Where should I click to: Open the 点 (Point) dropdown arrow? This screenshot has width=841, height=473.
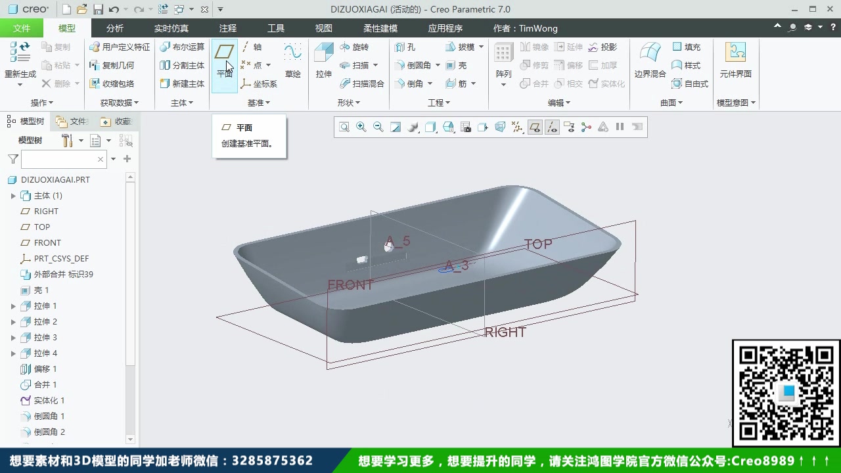tap(267, 65)
